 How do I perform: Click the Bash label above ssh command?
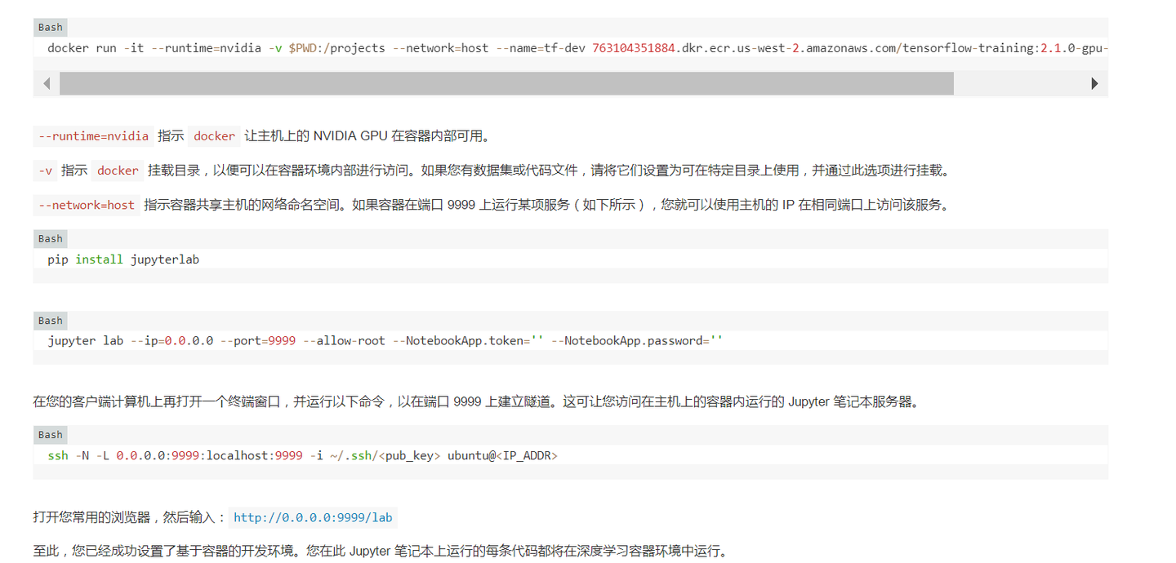pos(51,435)
